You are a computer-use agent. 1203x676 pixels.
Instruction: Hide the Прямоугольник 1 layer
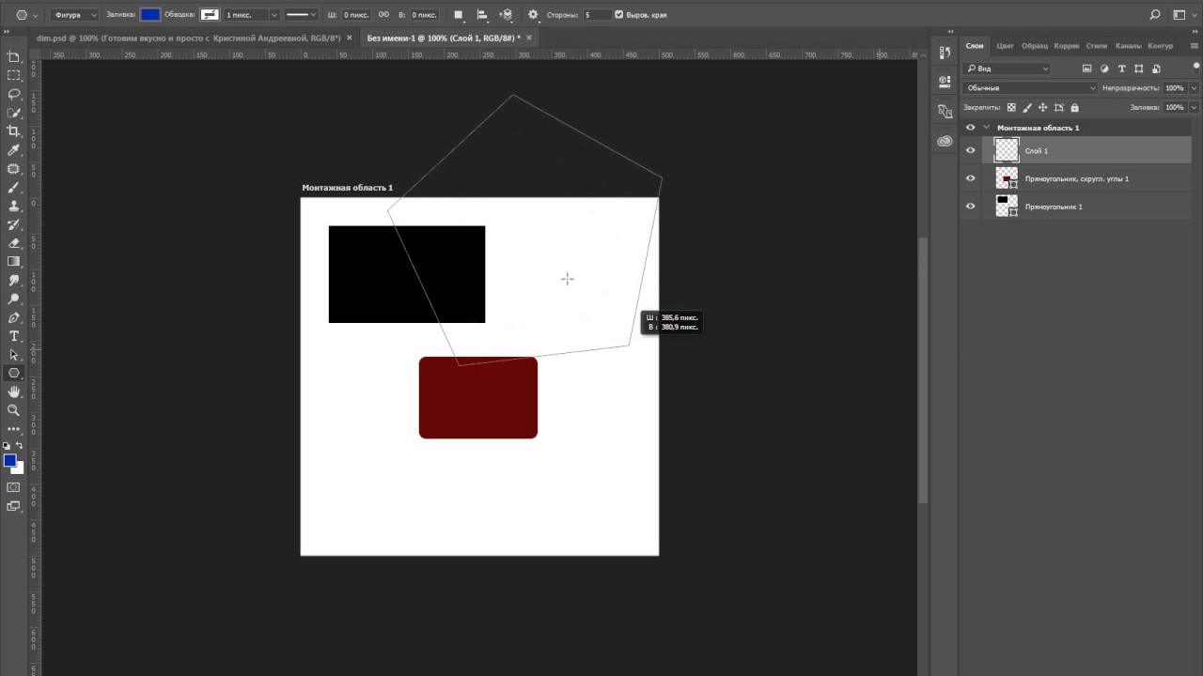971,206
